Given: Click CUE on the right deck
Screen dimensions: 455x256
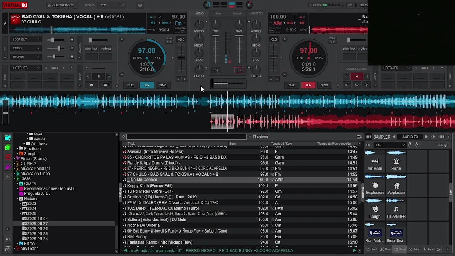Looking at the screenshot, I should [292, 85].
